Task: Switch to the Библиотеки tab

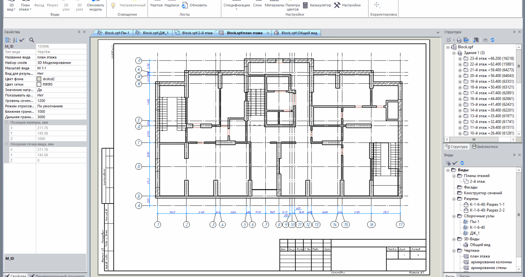Action: [485, 147]
